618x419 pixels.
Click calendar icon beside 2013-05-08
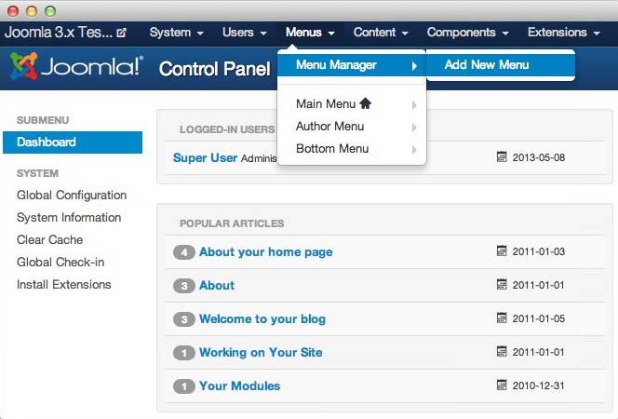[503, 157]
